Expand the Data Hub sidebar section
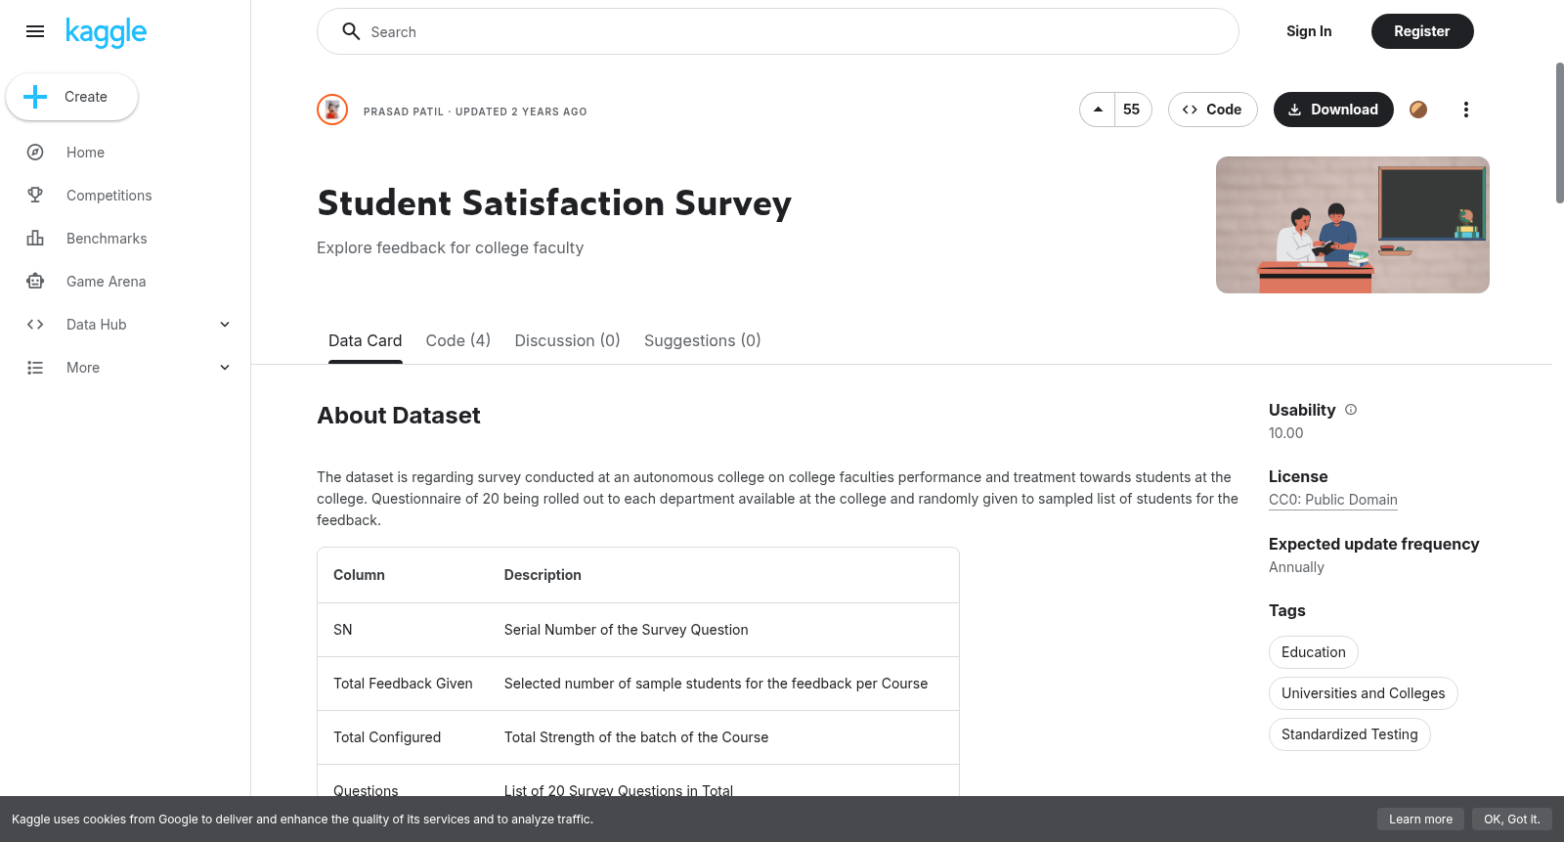This screenshot has height=842, width=1564. [225, 325]
